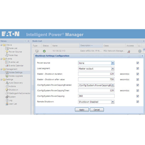Select User List in the tree

pyautogui.click(x=13, y=104)
